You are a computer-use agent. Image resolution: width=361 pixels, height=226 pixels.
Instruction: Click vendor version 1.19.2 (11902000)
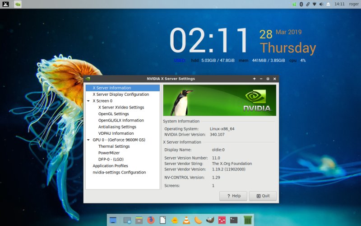229,169
